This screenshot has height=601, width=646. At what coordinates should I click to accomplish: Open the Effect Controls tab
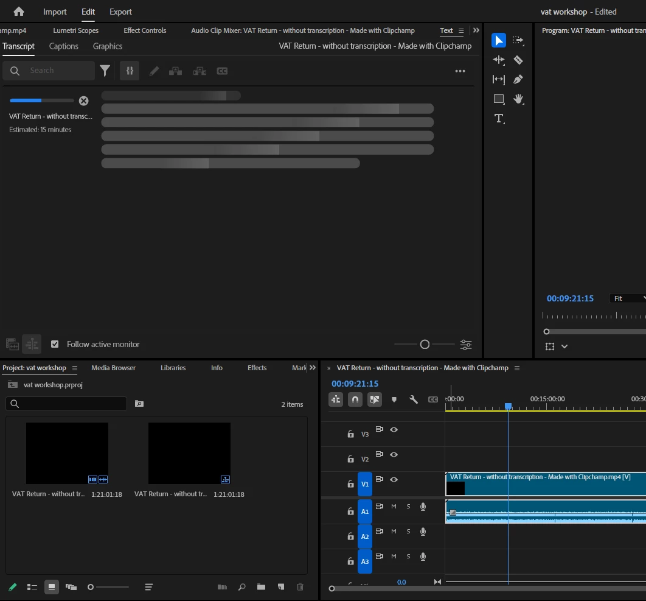point(145,30)
